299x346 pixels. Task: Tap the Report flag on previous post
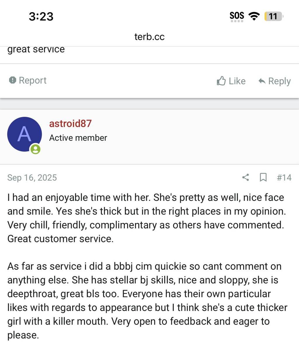(x=28, y=80)
